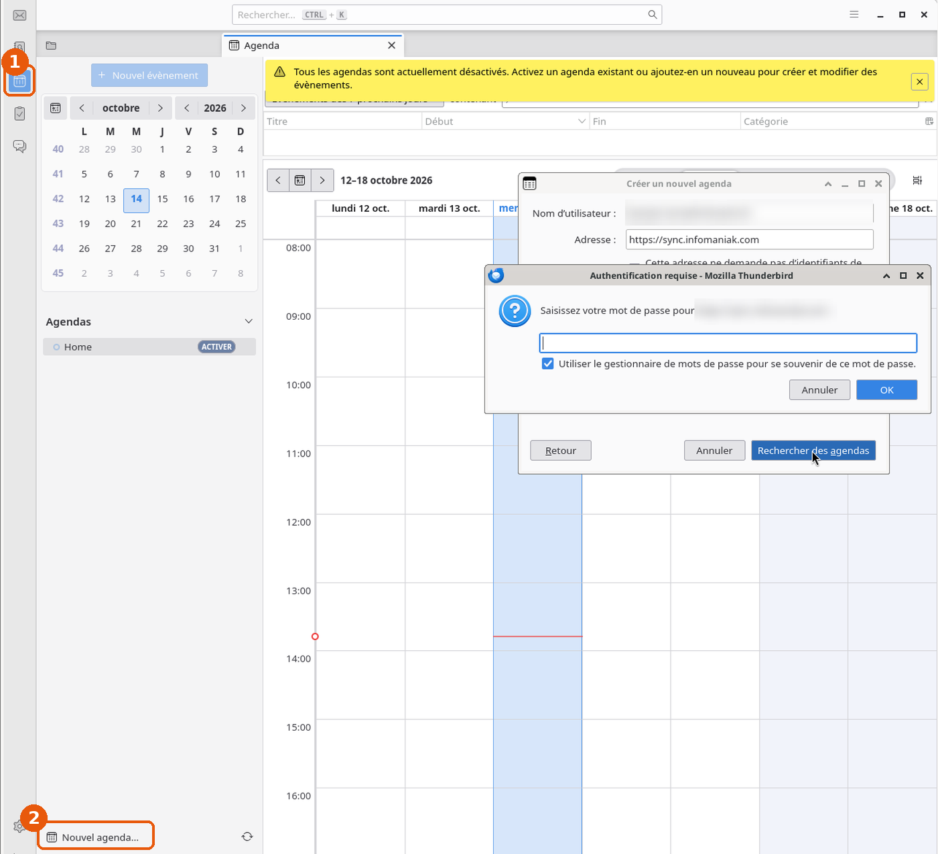This screenshot has height=854, width=938.
Task: Open the hamburger application menu
Action: coord(854,14)
